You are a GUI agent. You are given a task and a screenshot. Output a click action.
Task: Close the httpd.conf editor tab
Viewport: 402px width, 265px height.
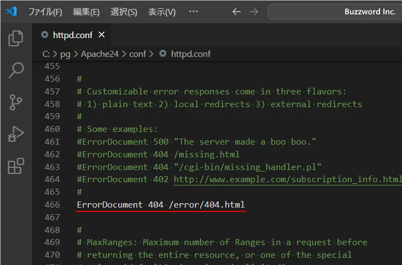[102, 35]
